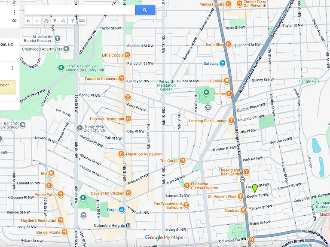330x247 pixels.
Task: Click the Thip Khao Restaurant pin
Action: point(121,154)
